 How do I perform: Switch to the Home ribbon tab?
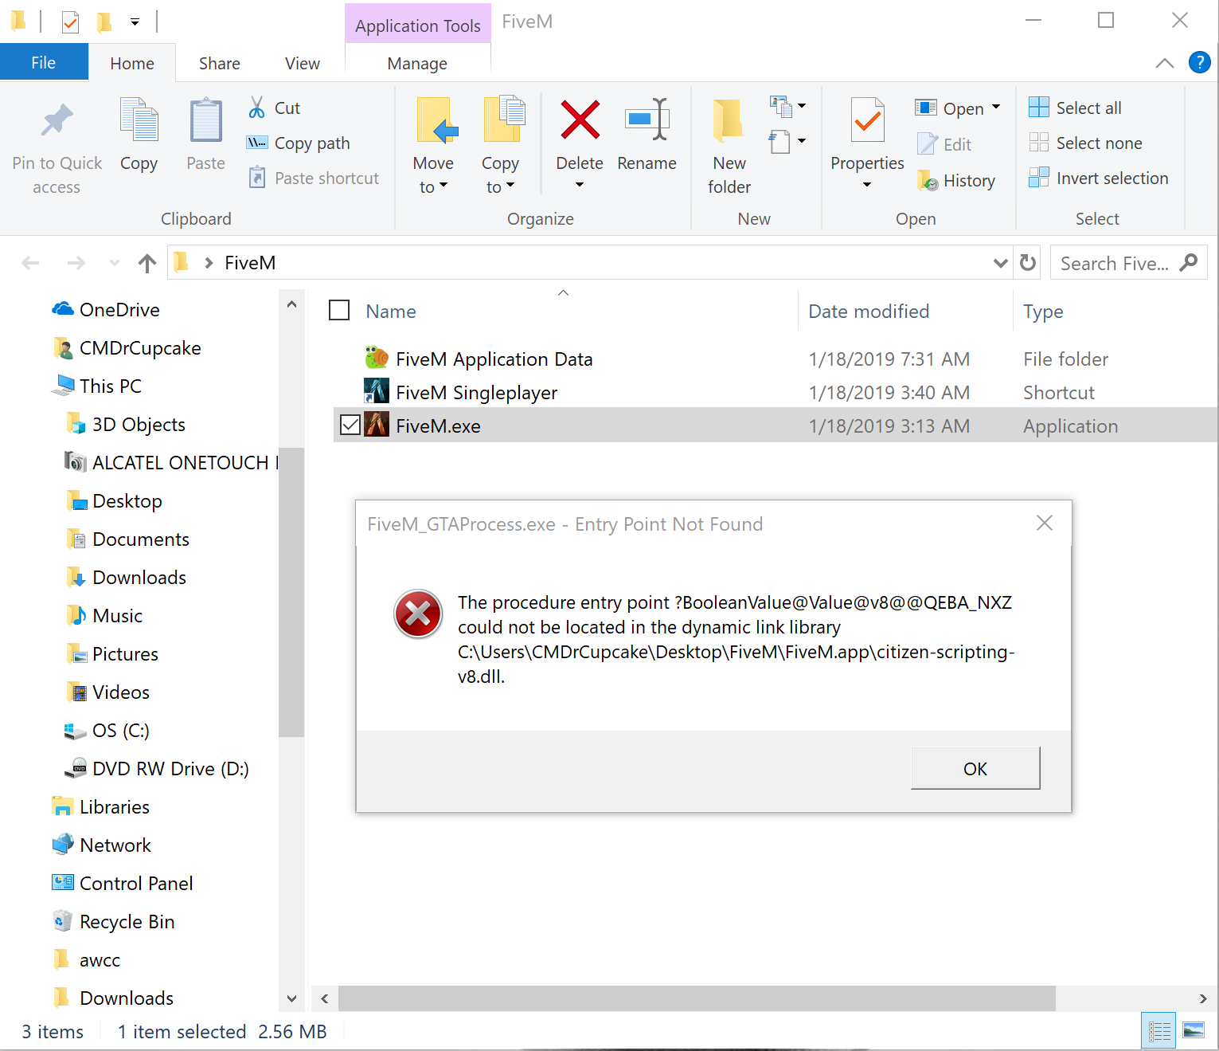[132, 63]
